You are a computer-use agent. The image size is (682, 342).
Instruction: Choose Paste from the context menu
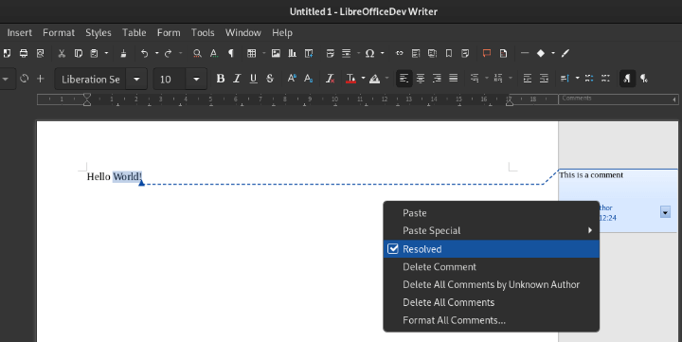click(491, 213)
